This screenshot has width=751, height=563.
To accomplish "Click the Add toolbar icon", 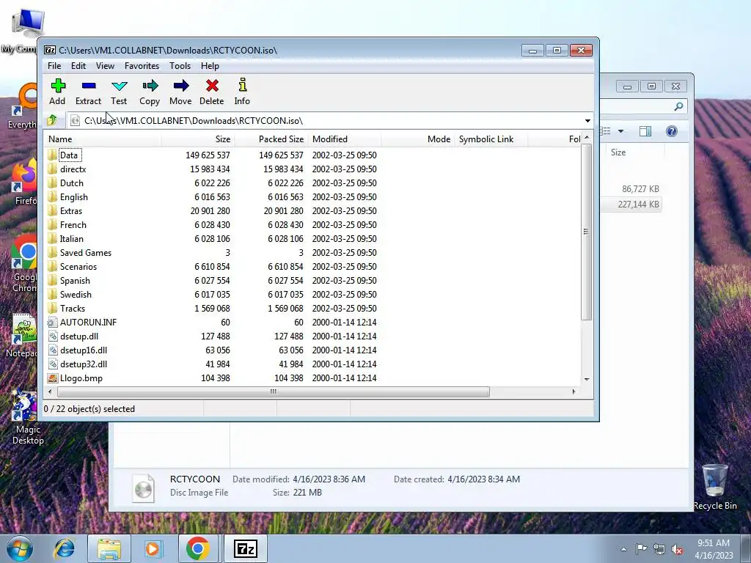I will coord(58,87).
